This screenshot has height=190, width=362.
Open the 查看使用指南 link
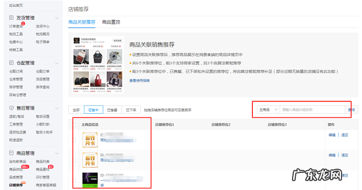(x=139, y=80)
